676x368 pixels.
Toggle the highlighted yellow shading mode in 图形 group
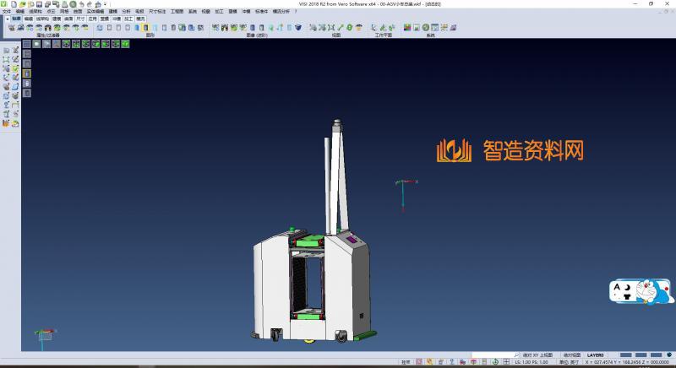[x=145, y=28]
